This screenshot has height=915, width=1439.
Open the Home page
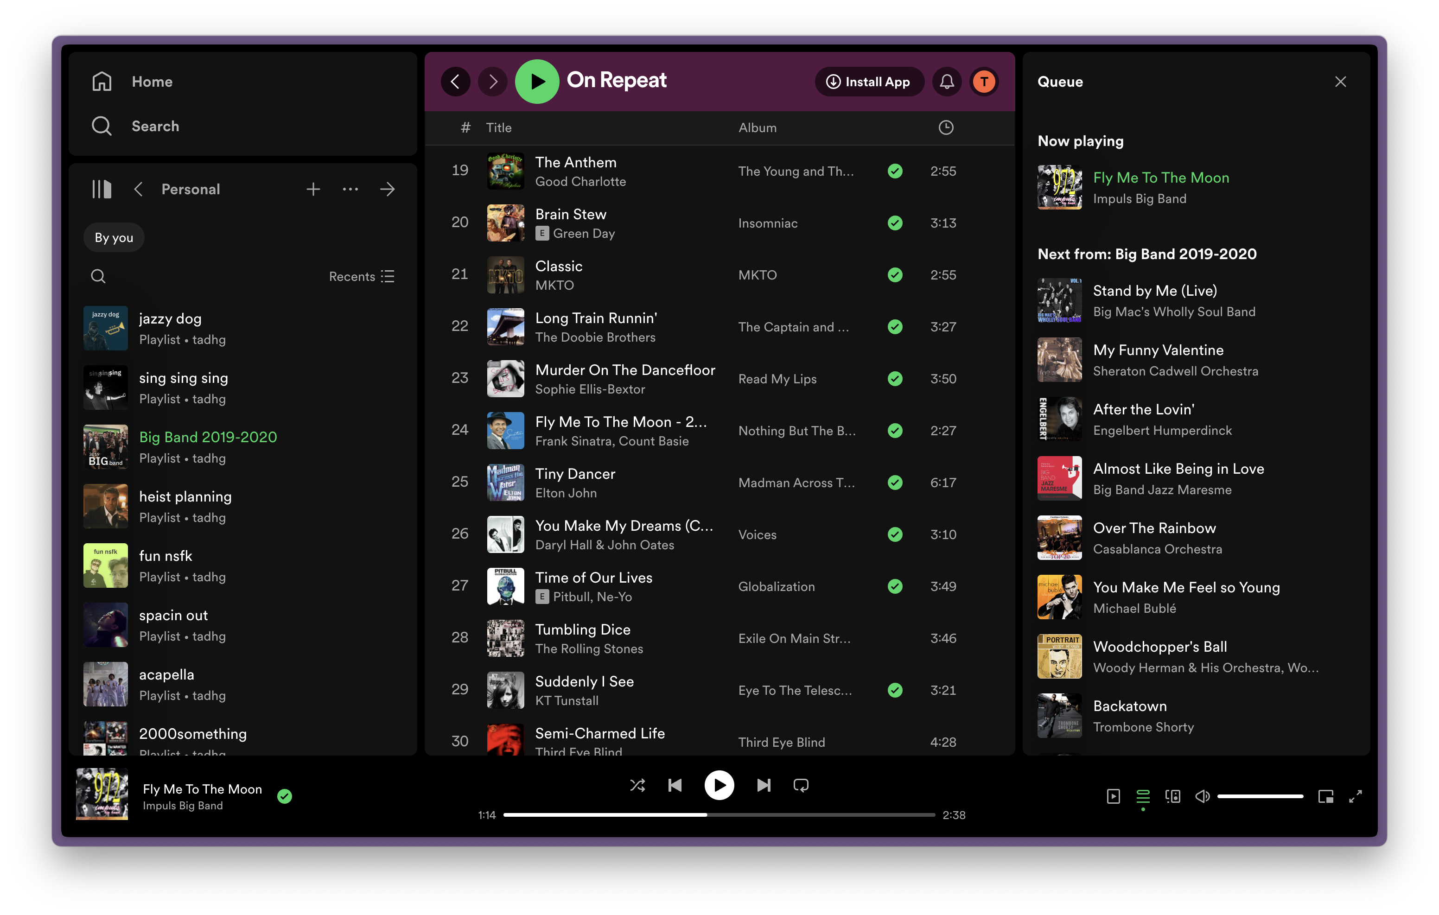click(132, 81)
